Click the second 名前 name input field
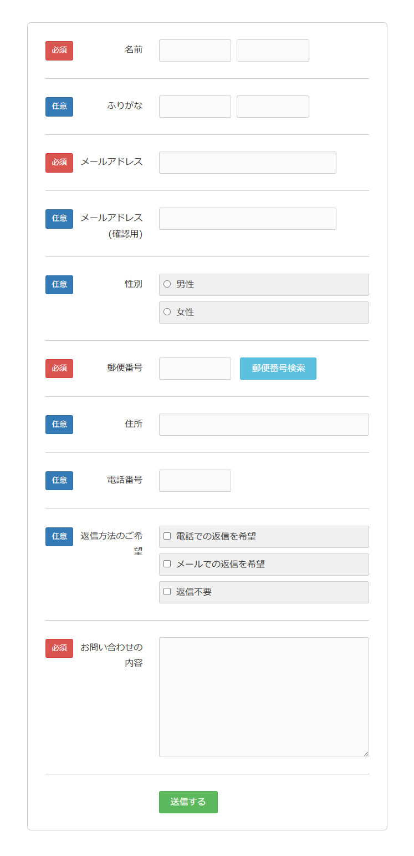The width and height of the screenshot is (414, 856). coord(273,50)
